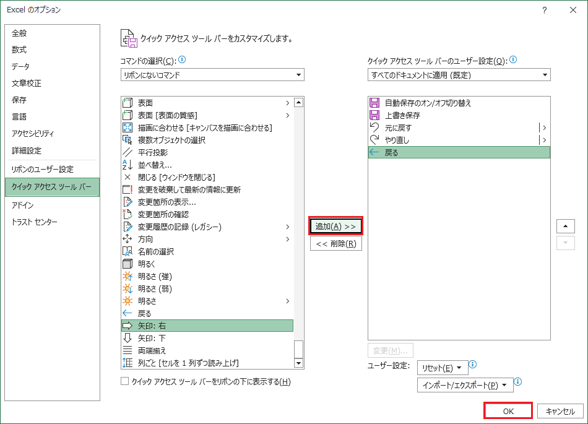Open the リボンにないコマンド command dropdown

[x=212, y=75]
